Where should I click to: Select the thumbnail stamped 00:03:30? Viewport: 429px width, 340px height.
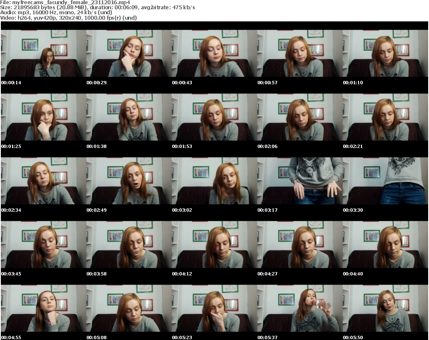tap(385, 181)
